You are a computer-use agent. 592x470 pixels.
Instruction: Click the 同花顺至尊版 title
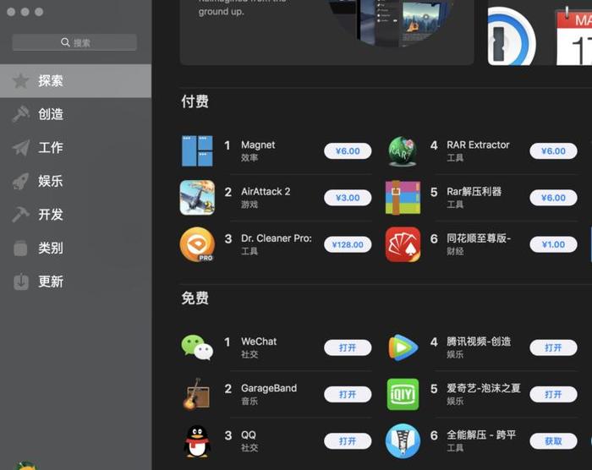479,238
